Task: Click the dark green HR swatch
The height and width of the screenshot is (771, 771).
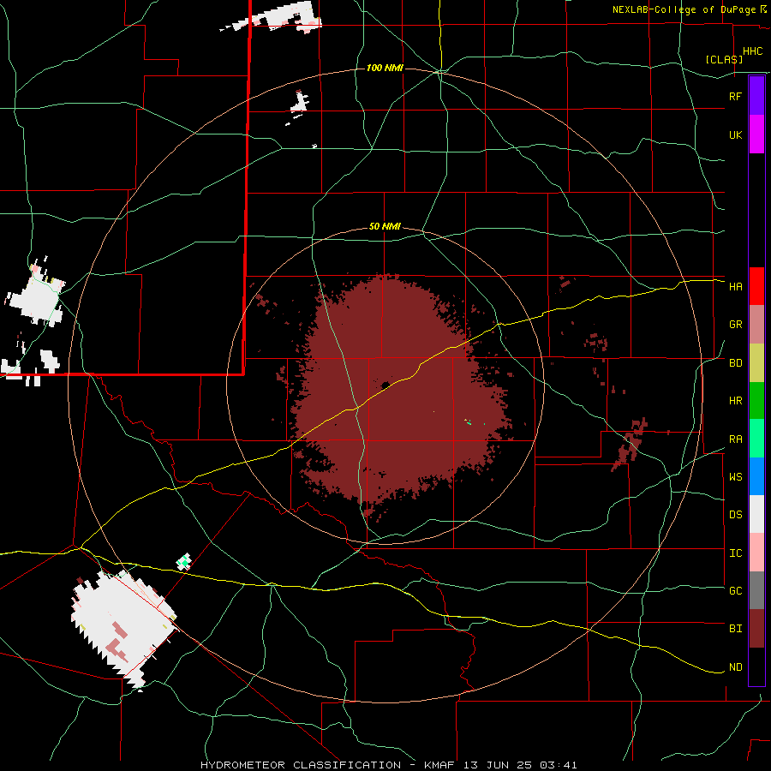Action: tap(756, 400)
